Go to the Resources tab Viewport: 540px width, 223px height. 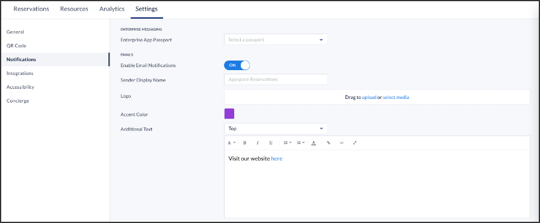[x=74, y=9]
